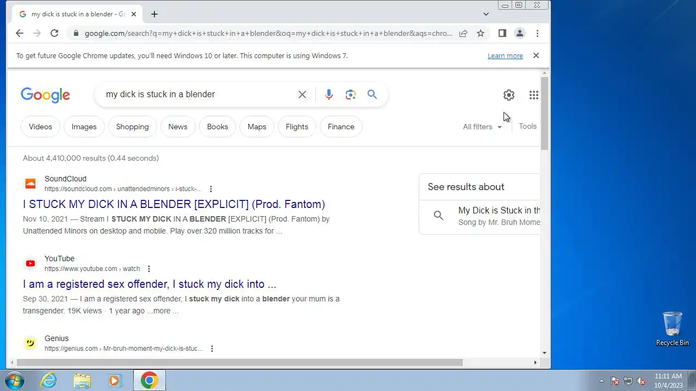The height and width of the screenshot is (391, 696).
Task: Click the SoundCloud favicon
Action: point(30,184)
